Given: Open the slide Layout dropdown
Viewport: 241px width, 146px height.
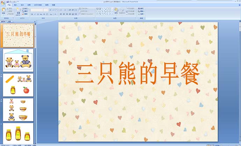Looking at the screenshot, I should tap(25, 9).
